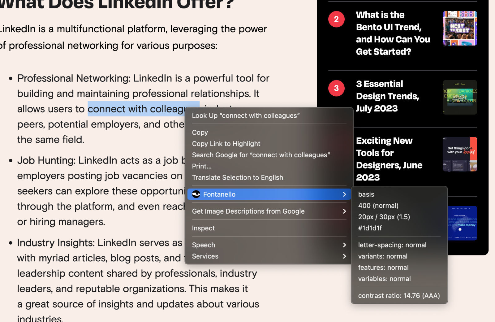
Task: Expand Get Image Descriptions submenu arrow
Action: (344, 211)
